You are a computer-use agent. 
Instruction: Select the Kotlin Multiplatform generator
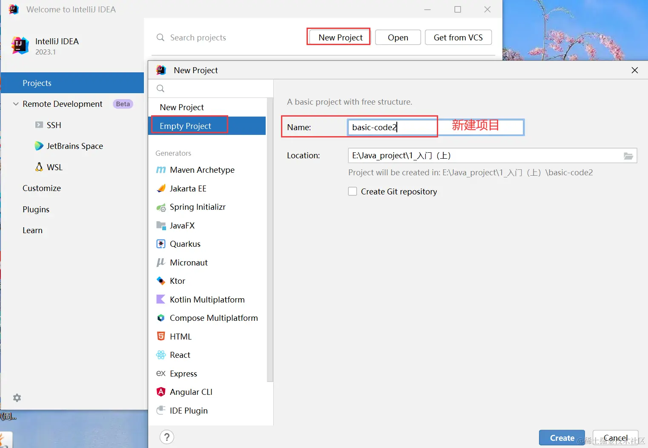(x=207, y=300)
